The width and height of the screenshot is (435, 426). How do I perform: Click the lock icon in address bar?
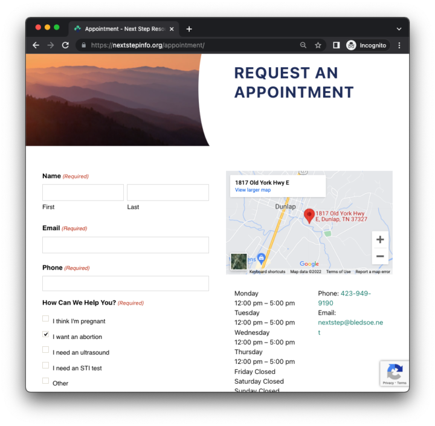coord(84,45)
